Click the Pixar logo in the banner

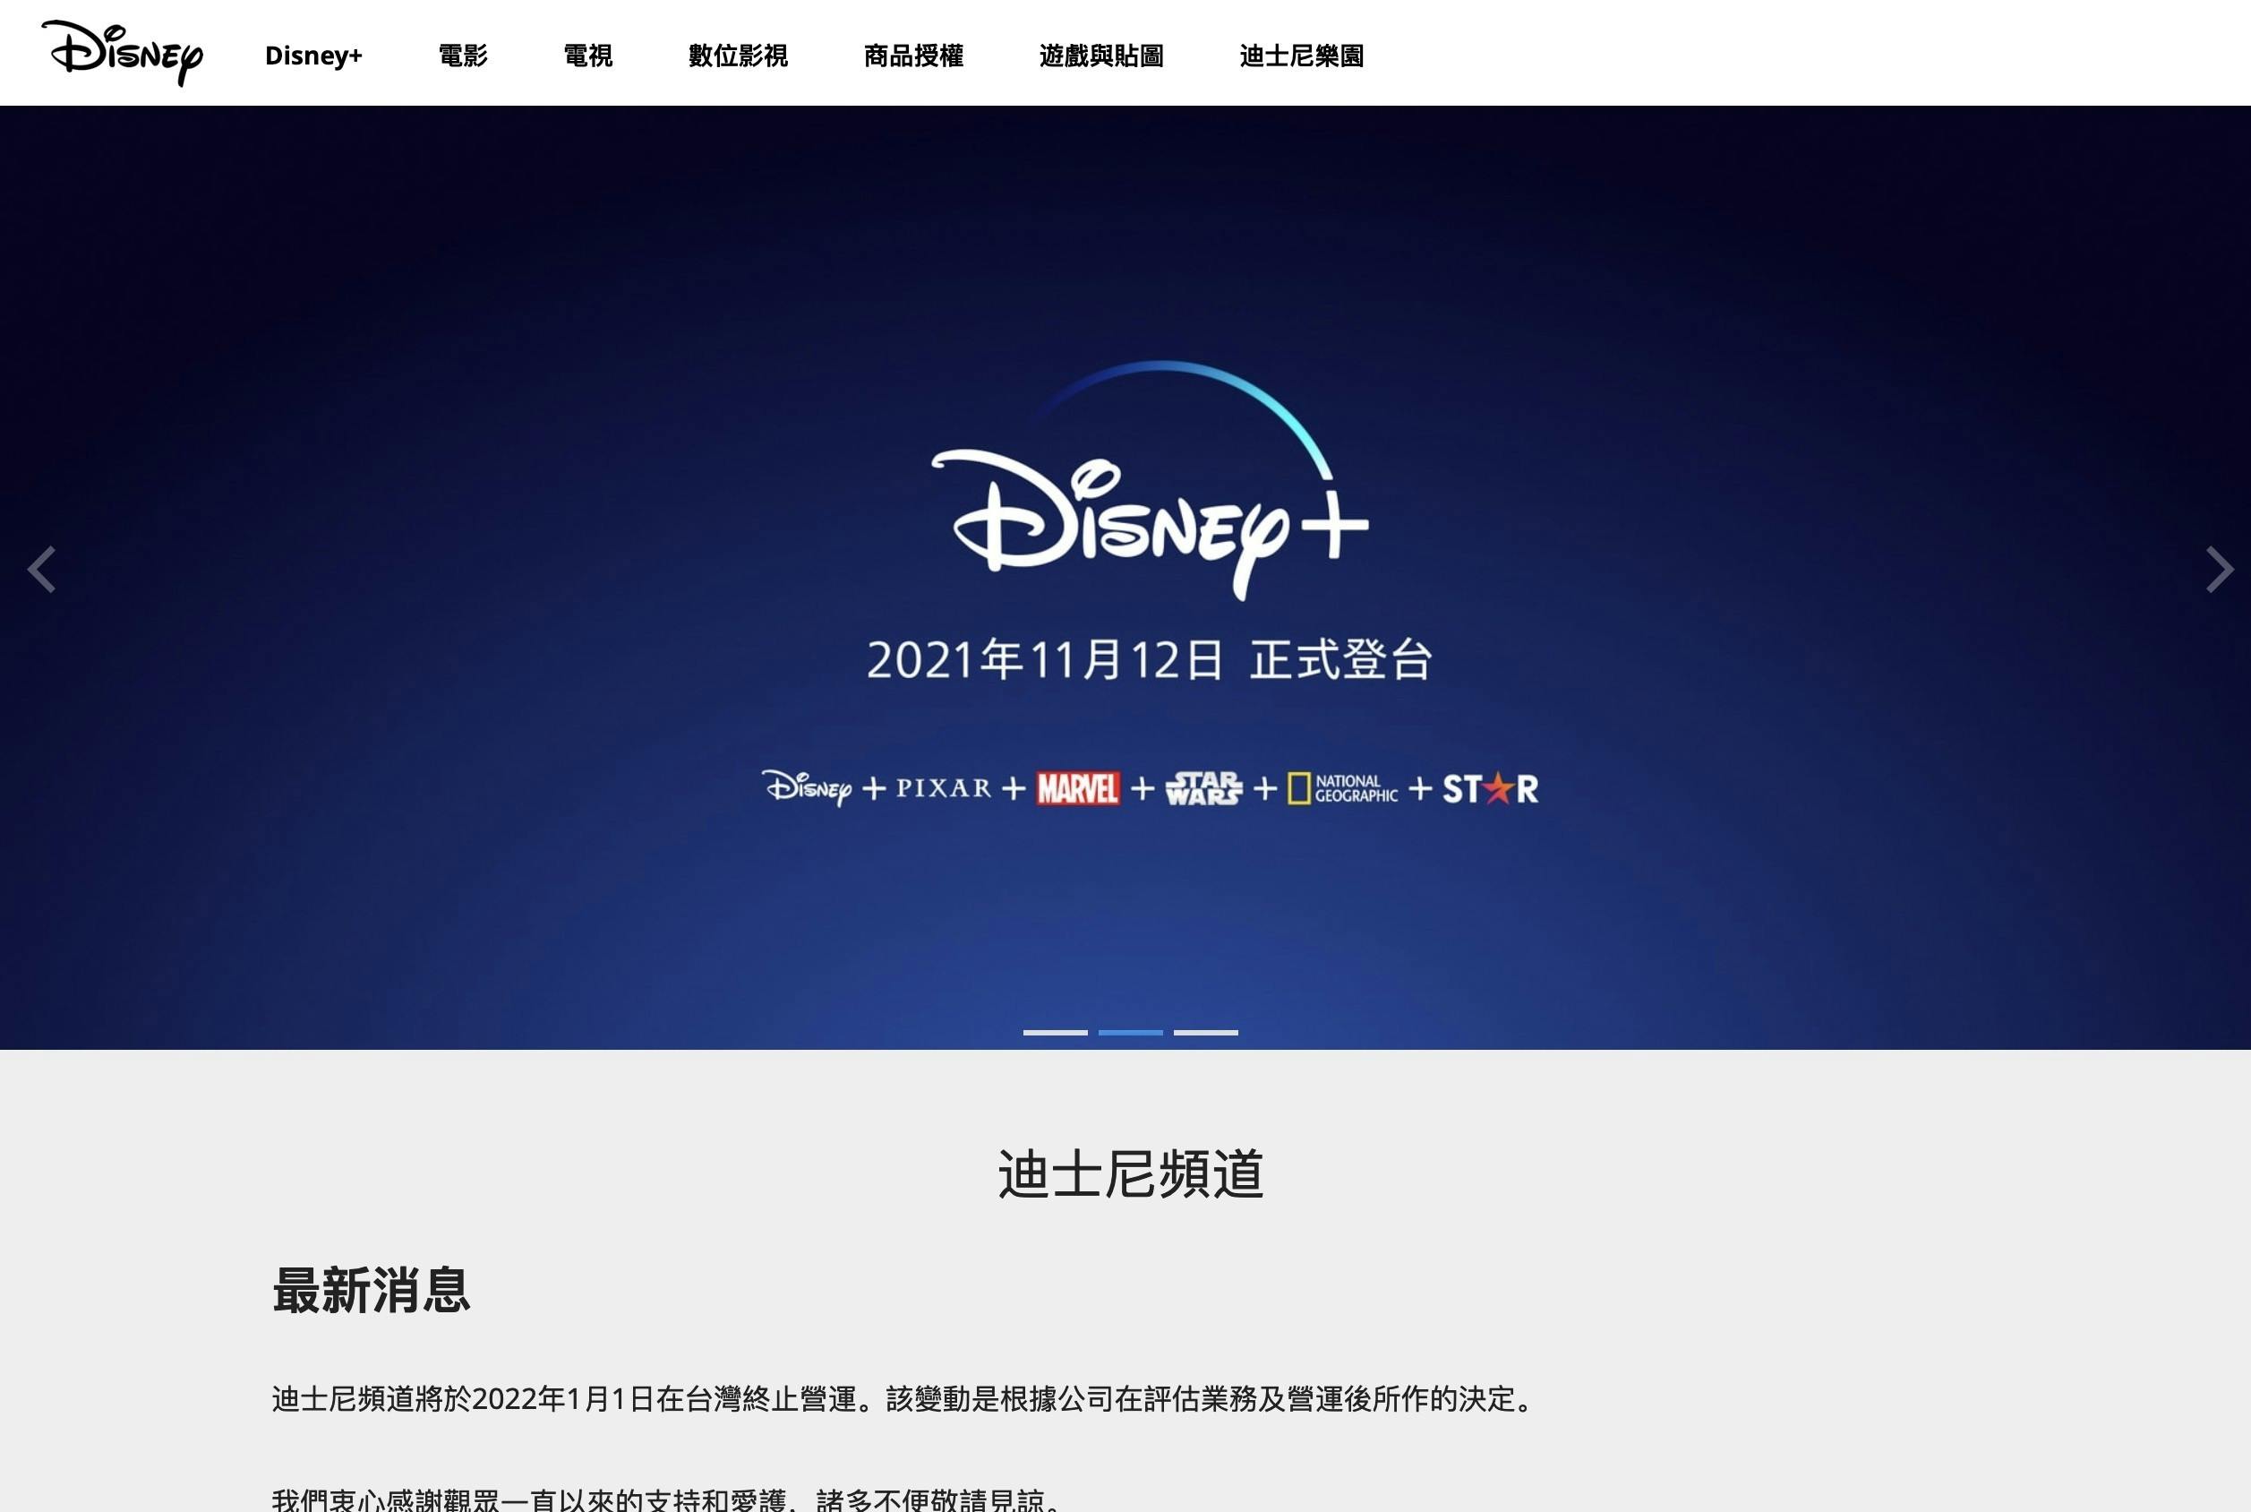click(944, 789)
